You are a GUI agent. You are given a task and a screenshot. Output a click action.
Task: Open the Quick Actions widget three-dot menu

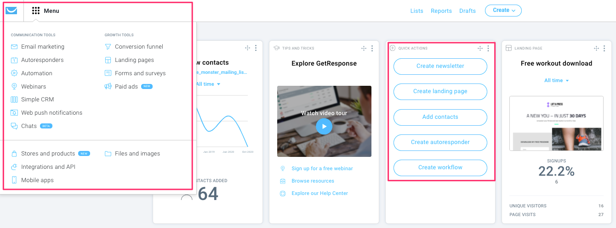click(x=488, y=48)
